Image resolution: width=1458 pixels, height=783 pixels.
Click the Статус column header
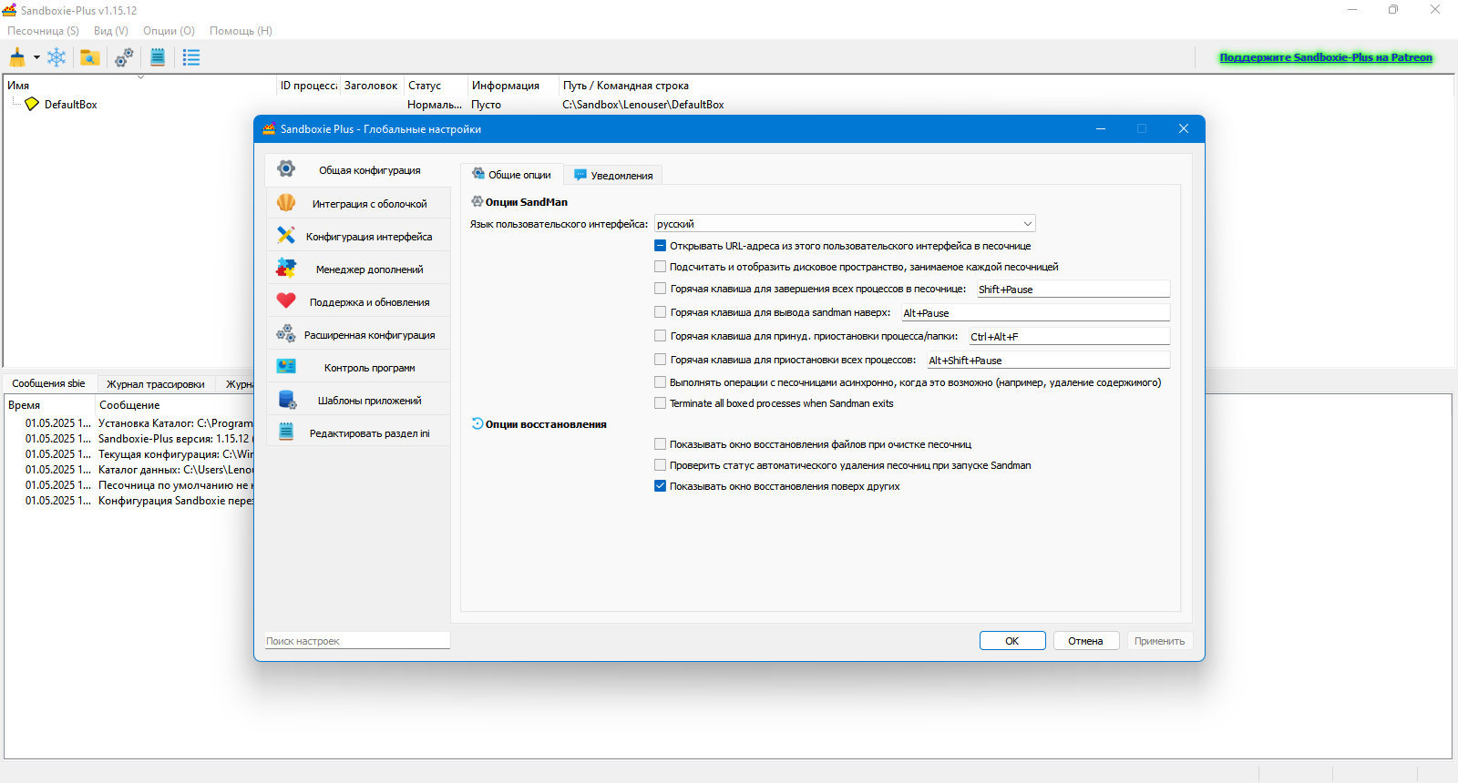(x=436, y=86)
